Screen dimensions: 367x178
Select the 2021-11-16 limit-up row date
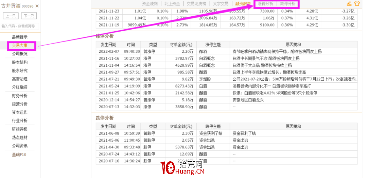point(109,59)
